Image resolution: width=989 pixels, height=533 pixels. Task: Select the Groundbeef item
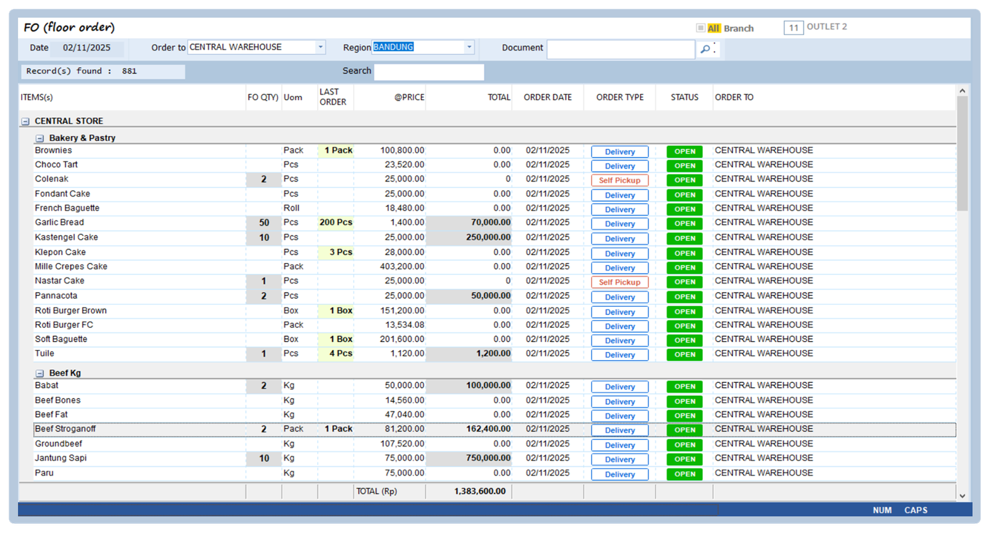pyautogui.click(x=58, y=443)
